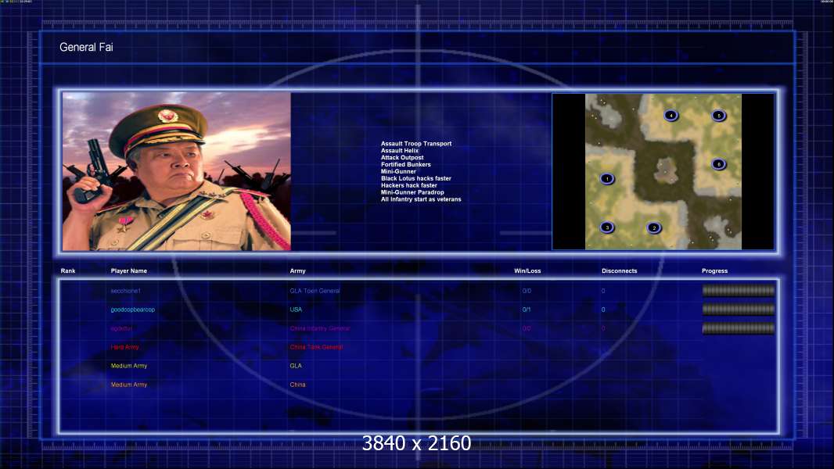Click the China Tank General army entry
Image resolution: width=834 pixels, height=469 pixels.
[x=316, y=347]
